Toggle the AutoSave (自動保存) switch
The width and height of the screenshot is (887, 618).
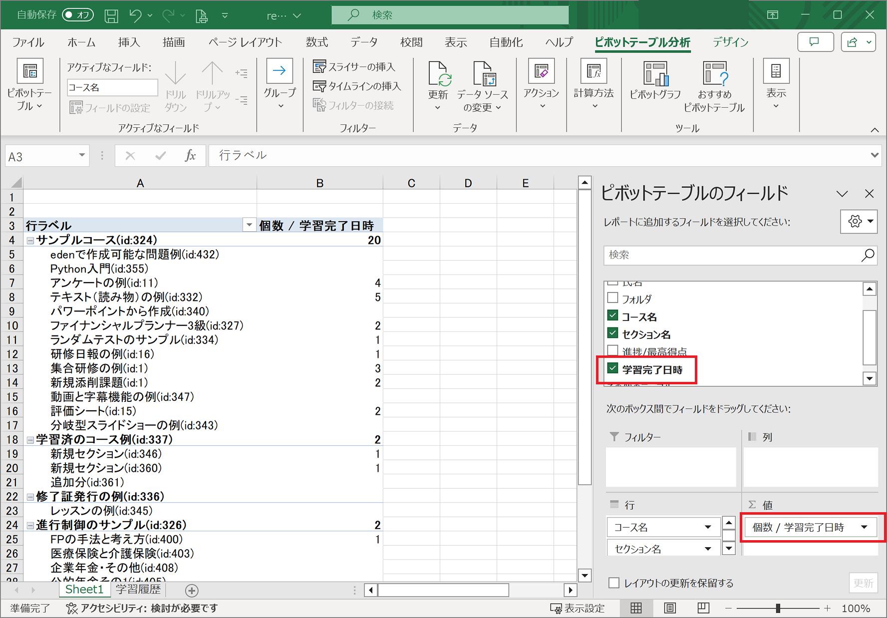[78, 15]
